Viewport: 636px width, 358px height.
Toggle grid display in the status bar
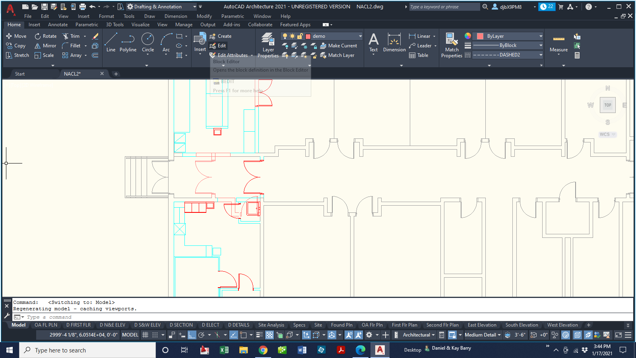[x=145, y=335]
